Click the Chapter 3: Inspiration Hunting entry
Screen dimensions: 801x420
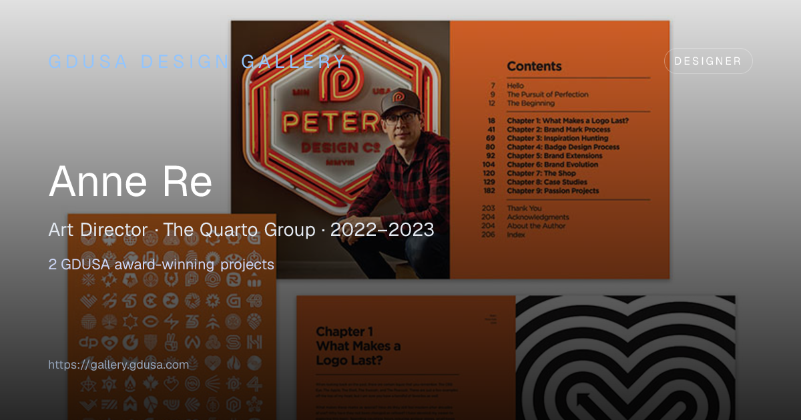click(557, 138)
